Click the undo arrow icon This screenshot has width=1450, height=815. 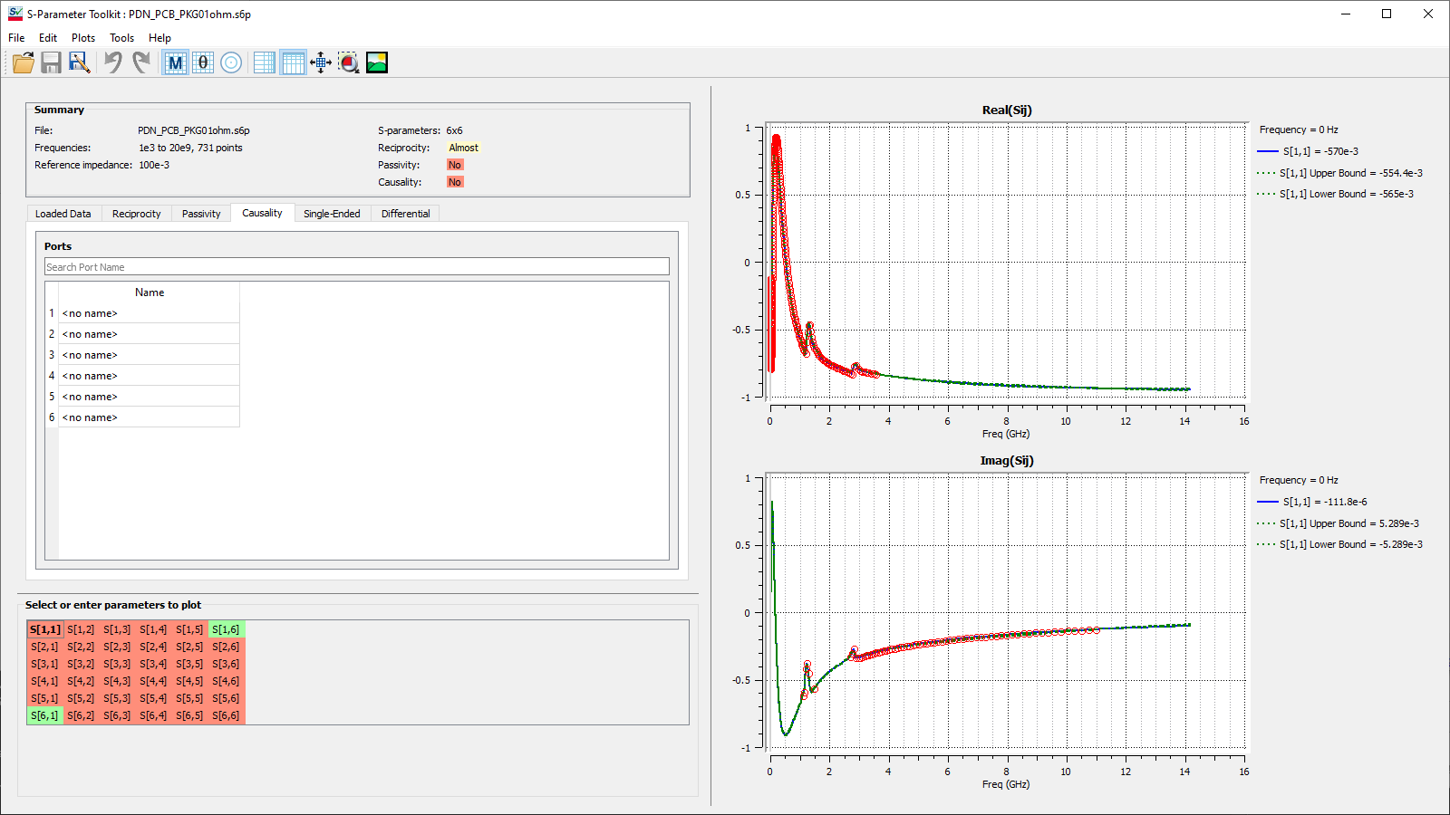click(x=112, y=62)
